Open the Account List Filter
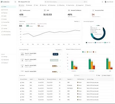 (98, 75)
